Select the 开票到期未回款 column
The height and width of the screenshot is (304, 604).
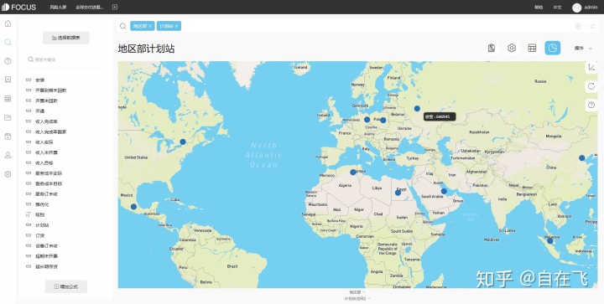click(51, 90)
